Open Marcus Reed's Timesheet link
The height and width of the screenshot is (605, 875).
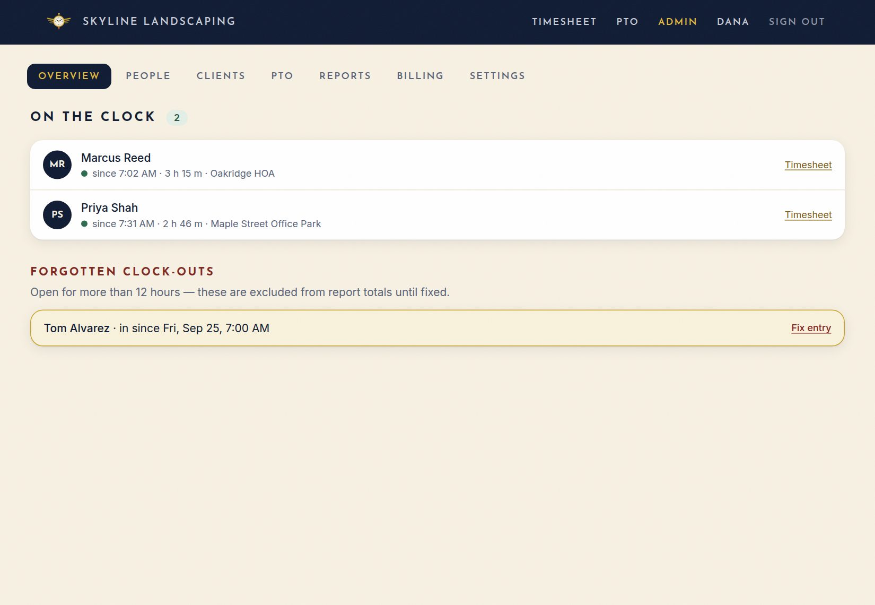(808, 165)
